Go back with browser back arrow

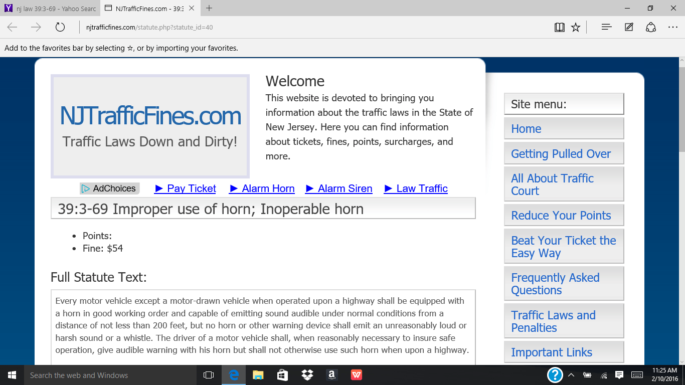coord(12,27)
